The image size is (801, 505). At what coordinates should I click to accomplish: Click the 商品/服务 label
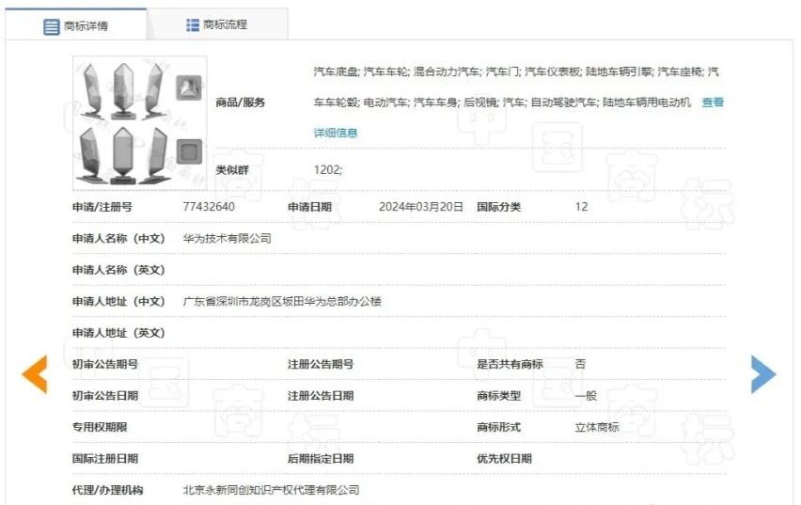pyautogui.click(x=240, y=103)
